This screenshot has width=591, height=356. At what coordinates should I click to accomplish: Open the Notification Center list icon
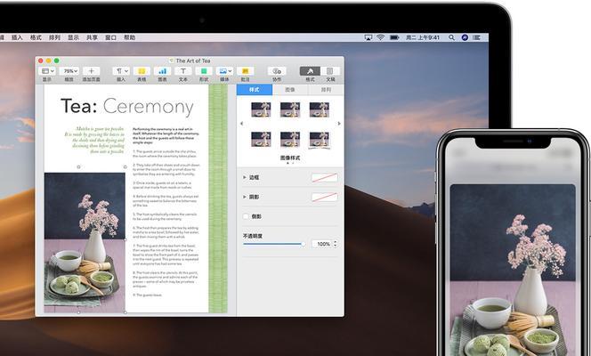tap(477, 37)
